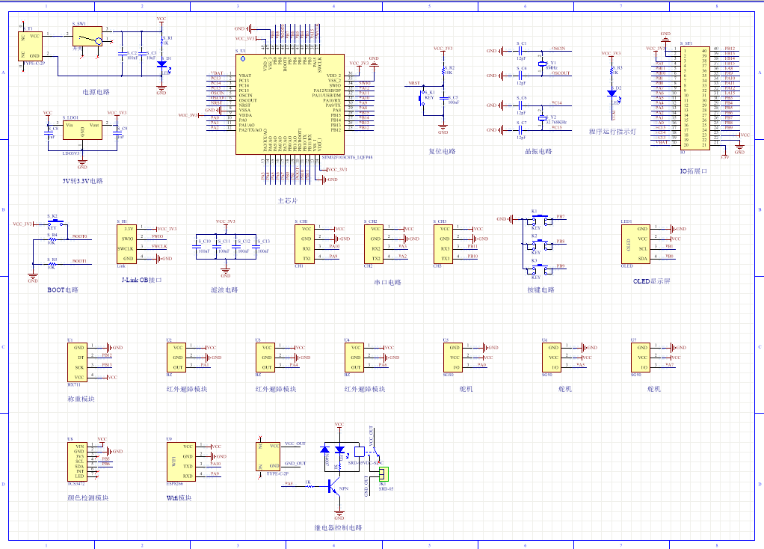Select IR sensor U4 wired to PA6
Viewport: 764px width, 549px height.
(354, 358)
